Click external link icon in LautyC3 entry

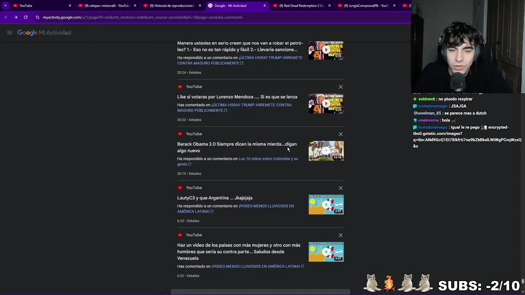212,211
